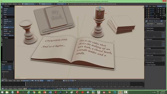
Task: Open the 3D viewport Object menu
Action: (x=18, y=81)
